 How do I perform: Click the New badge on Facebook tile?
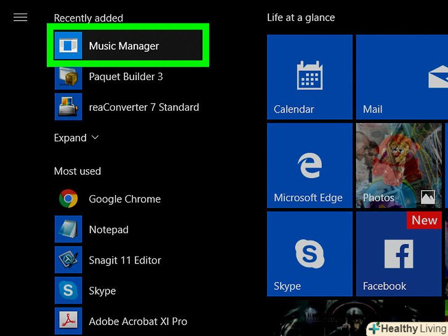[x=424, y=220]
